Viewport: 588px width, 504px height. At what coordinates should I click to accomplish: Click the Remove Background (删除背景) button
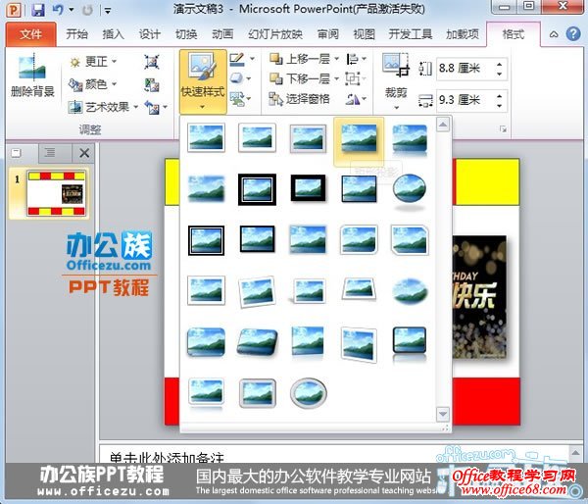[32, 79]
